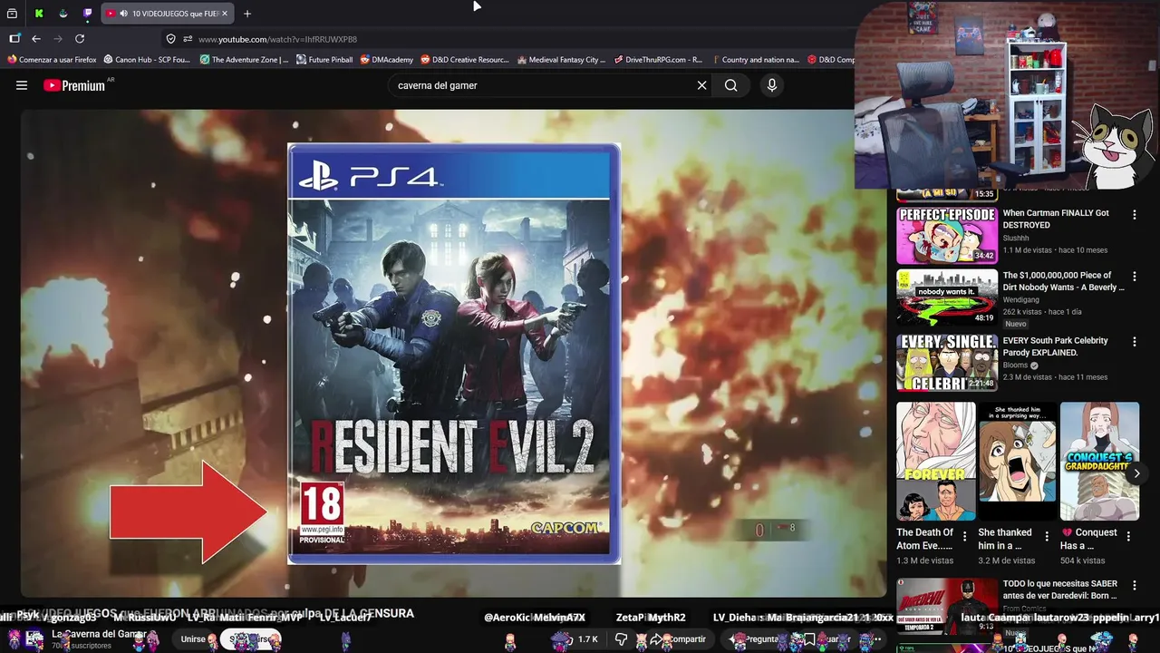
Task: Select the '10 VIDEOJUEGOS que FUER' tab
Action: (168, 14)
